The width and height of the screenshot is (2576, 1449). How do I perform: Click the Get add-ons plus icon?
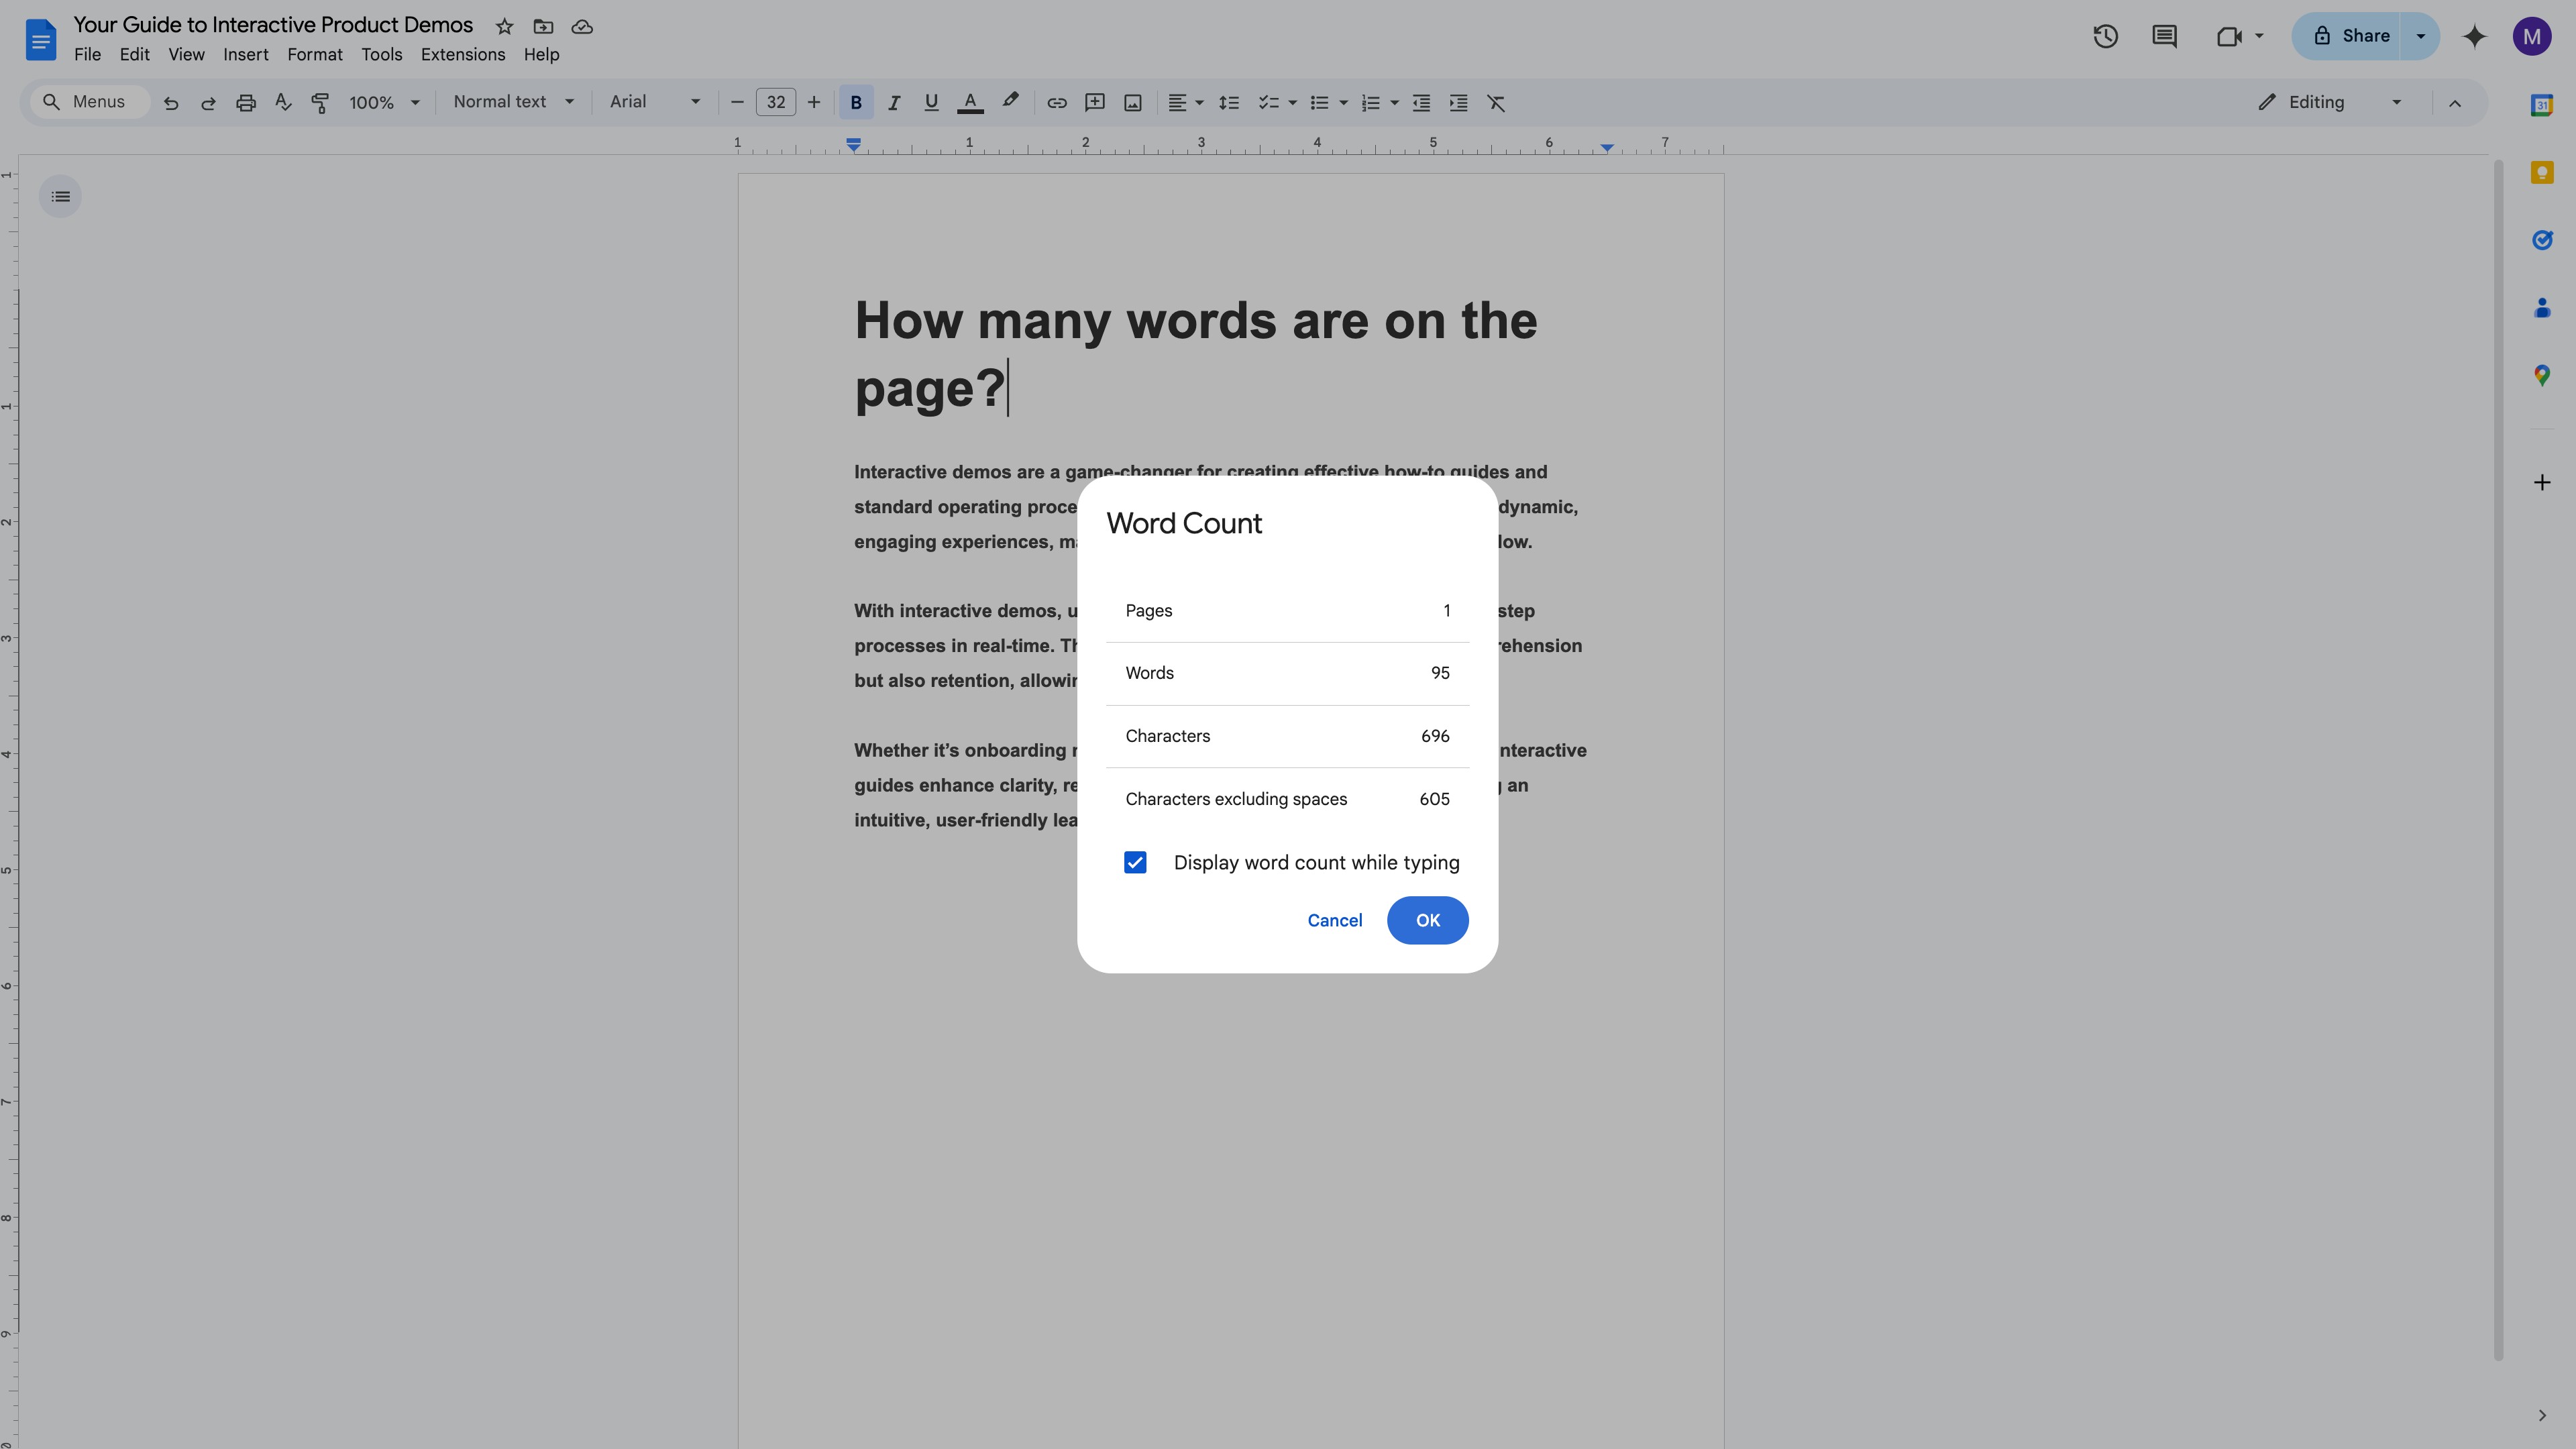tap(2542, 483)
